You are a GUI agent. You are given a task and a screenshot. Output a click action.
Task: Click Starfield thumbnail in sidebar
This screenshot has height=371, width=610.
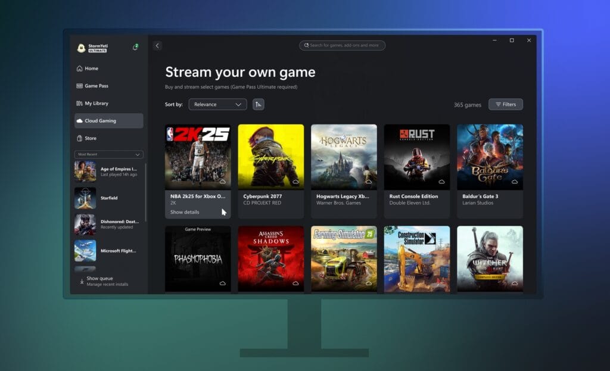point(85,198)
